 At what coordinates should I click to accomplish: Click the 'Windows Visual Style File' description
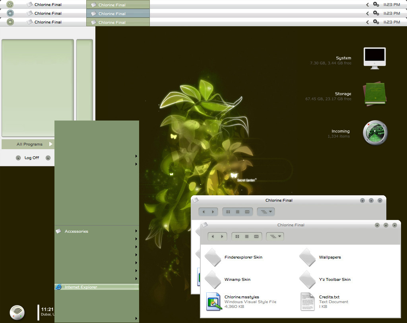point(250,302)
